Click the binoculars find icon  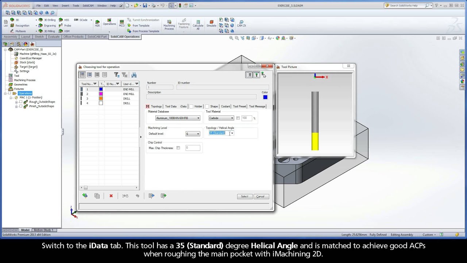134,75
